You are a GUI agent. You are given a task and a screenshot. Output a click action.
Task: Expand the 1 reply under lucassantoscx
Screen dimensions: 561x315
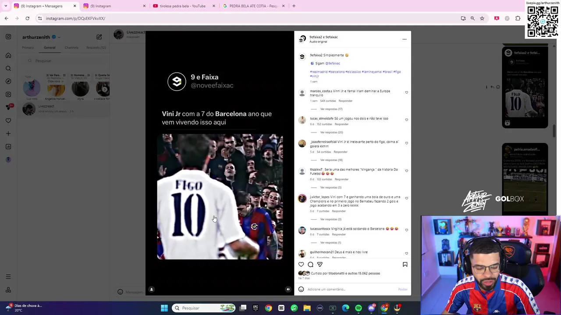[x=330, y=242]
